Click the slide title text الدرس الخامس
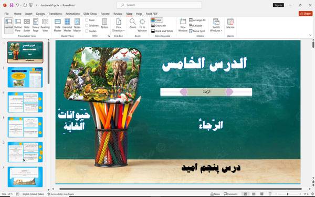The image size is (315, 197). tap(204, 64)
